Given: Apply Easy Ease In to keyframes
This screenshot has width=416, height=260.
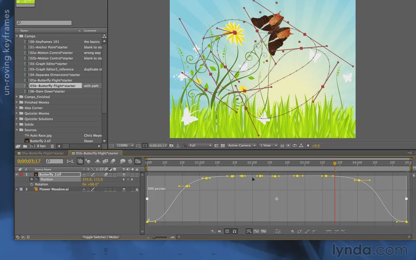Looking at the screenshot, I should tap(336, 231).
